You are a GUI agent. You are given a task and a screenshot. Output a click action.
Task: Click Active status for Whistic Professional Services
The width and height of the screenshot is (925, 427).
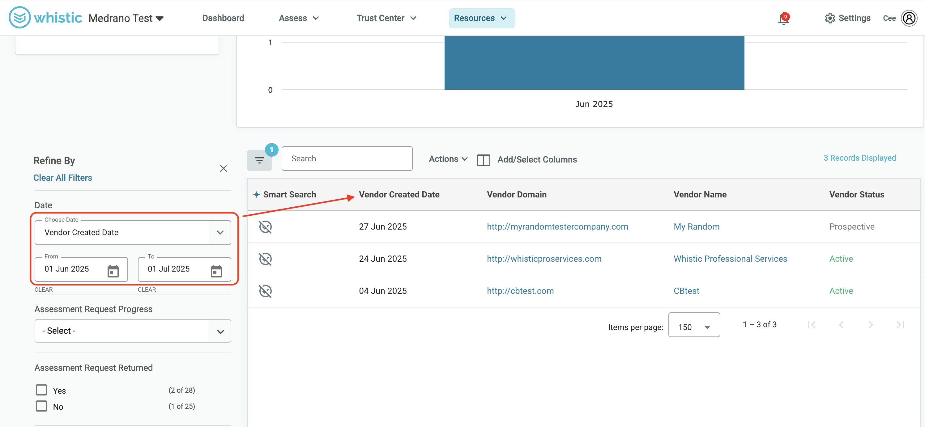point(841,259)
